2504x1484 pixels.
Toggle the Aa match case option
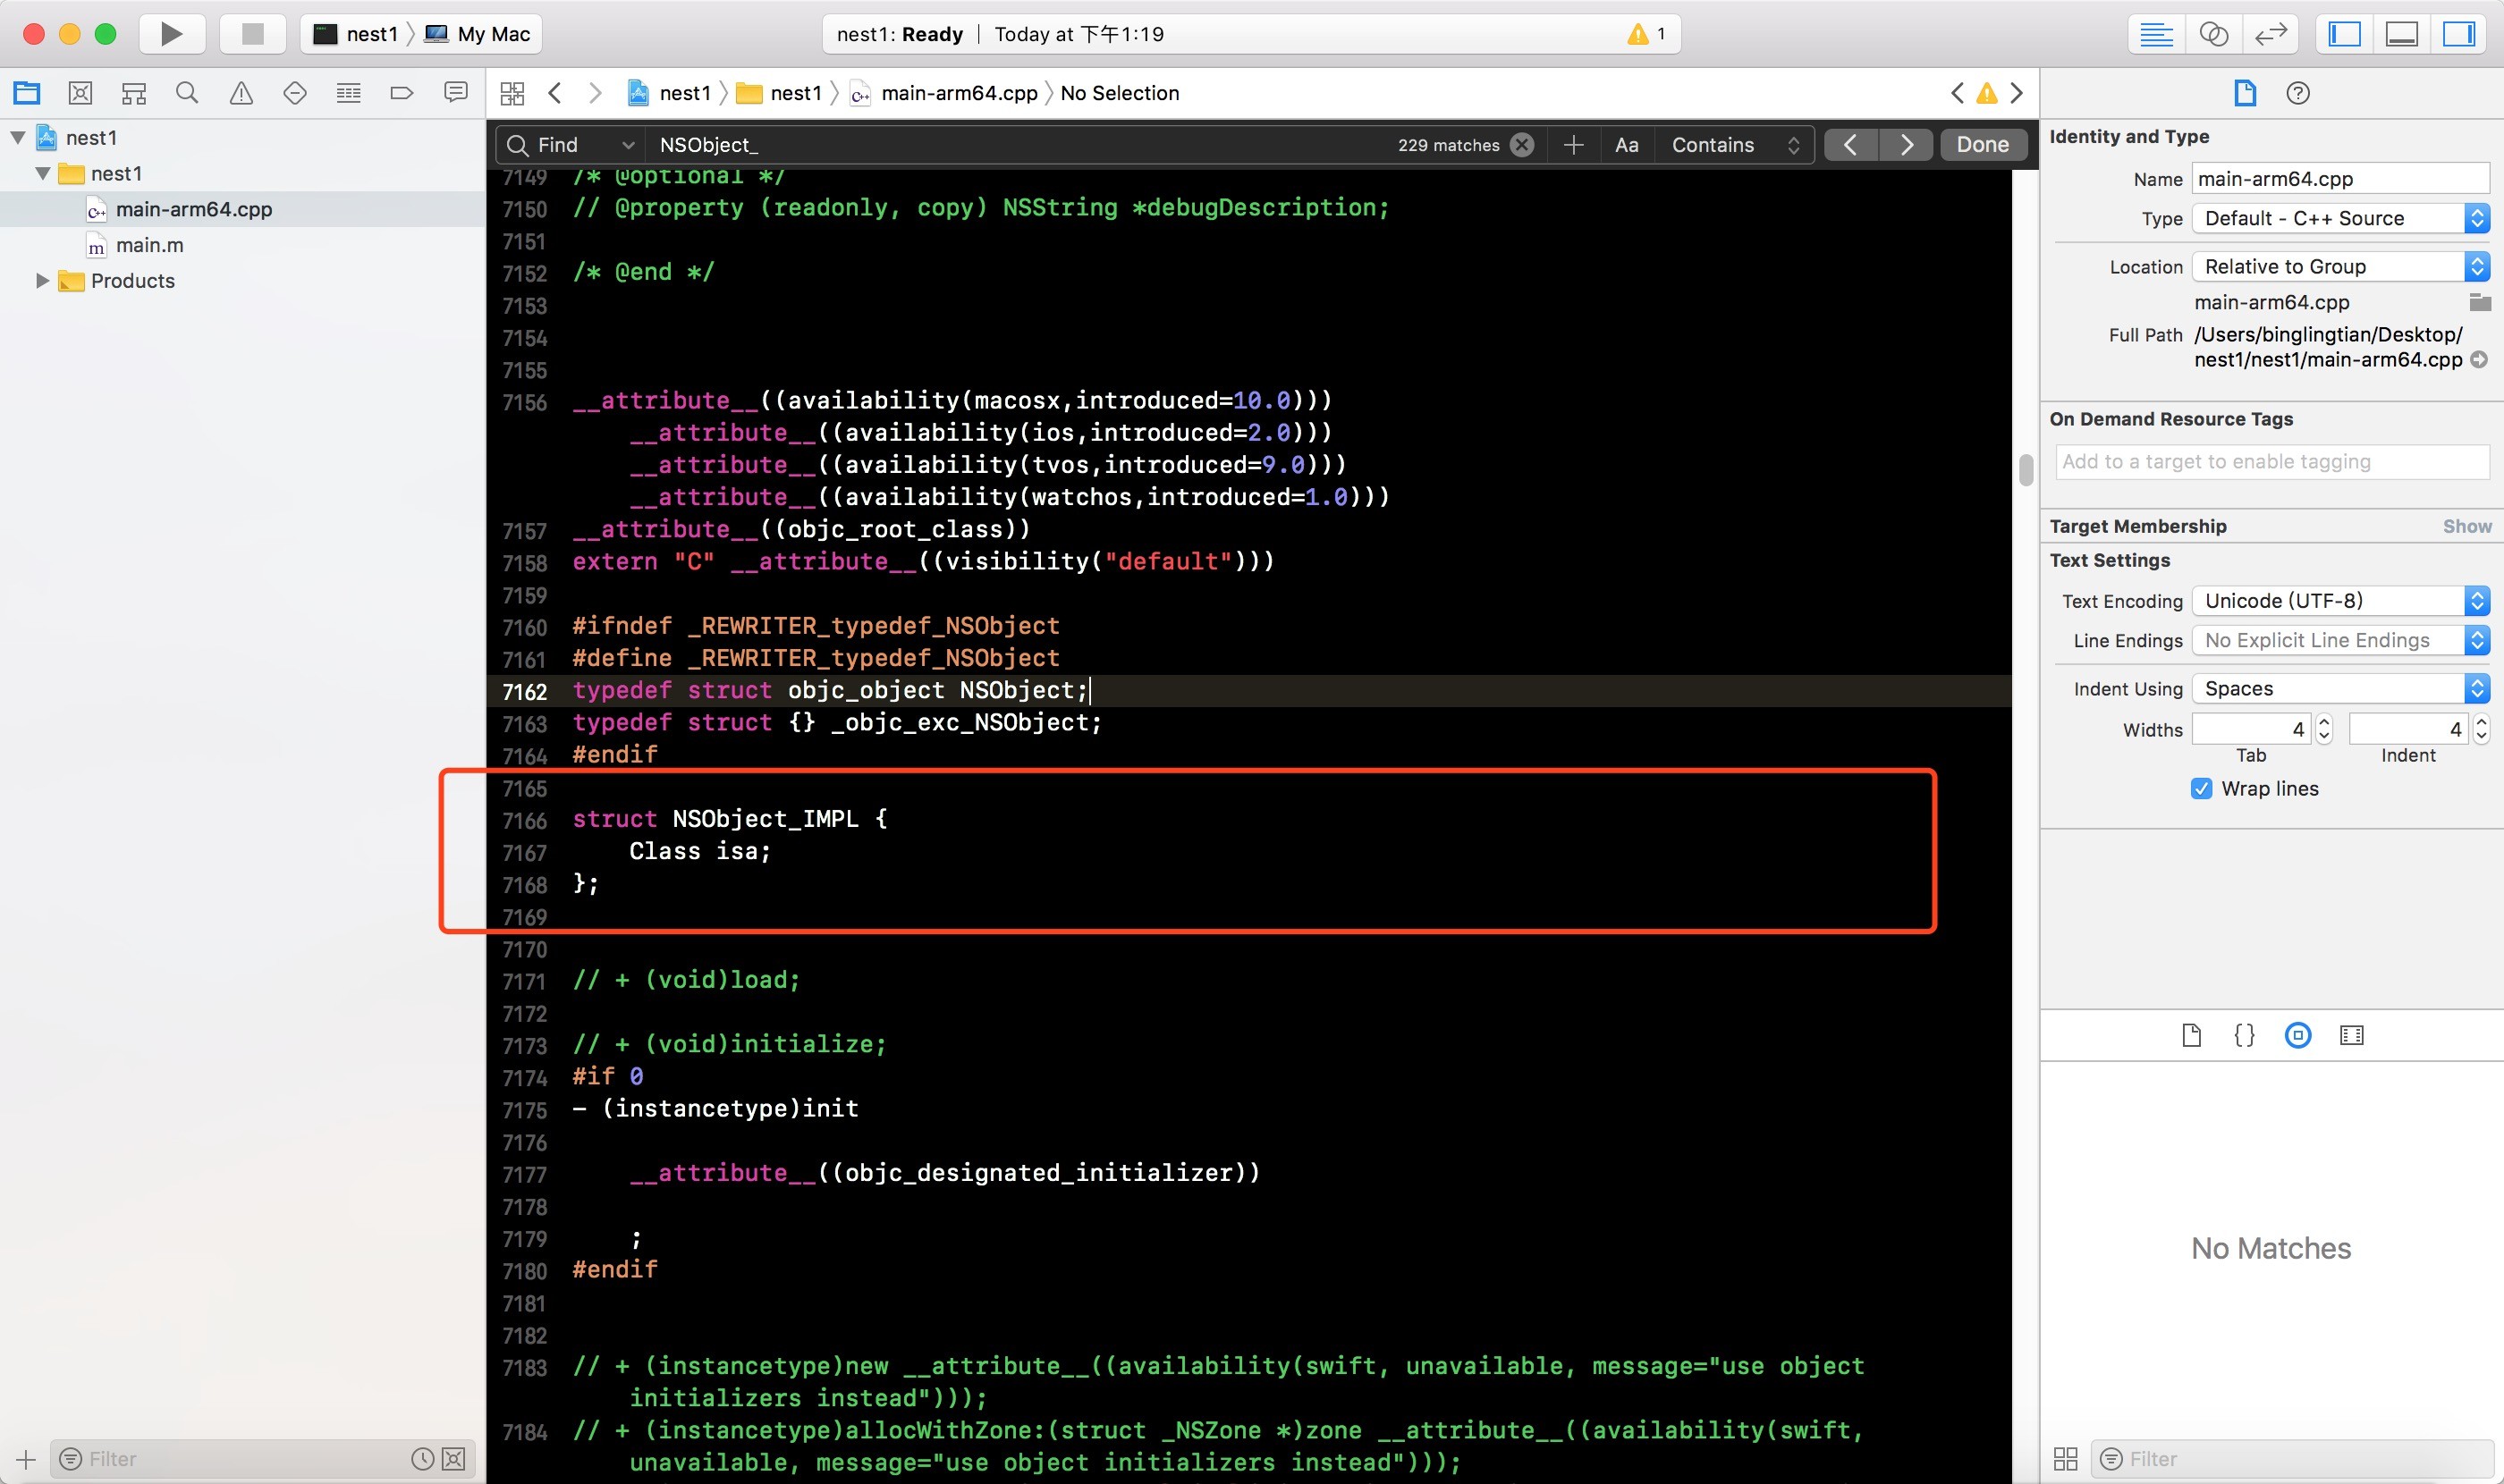[x=1626, y=145]
